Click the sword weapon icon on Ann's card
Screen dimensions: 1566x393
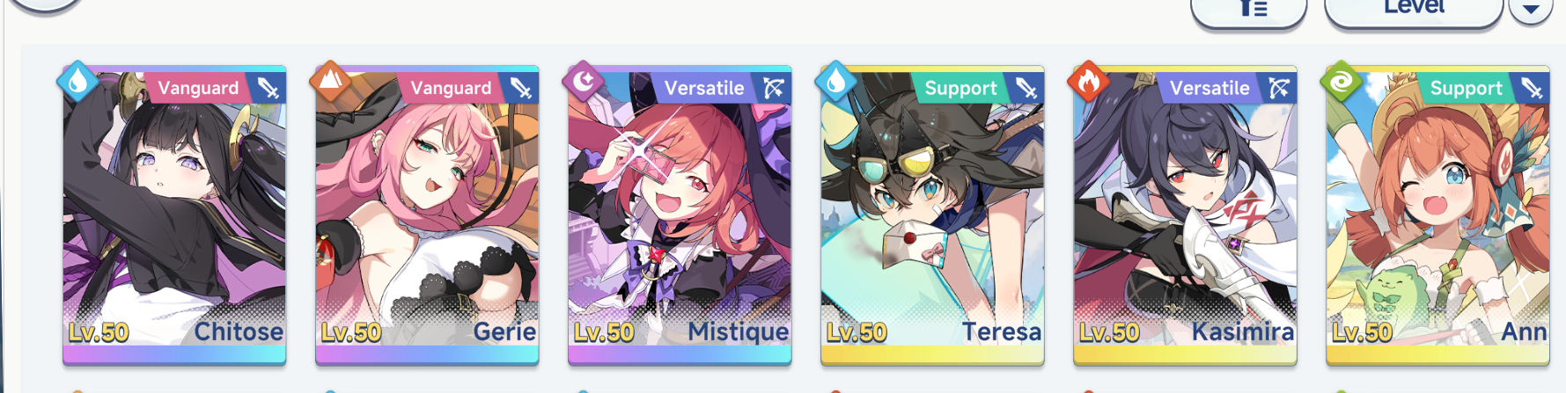pos(1531,88)
